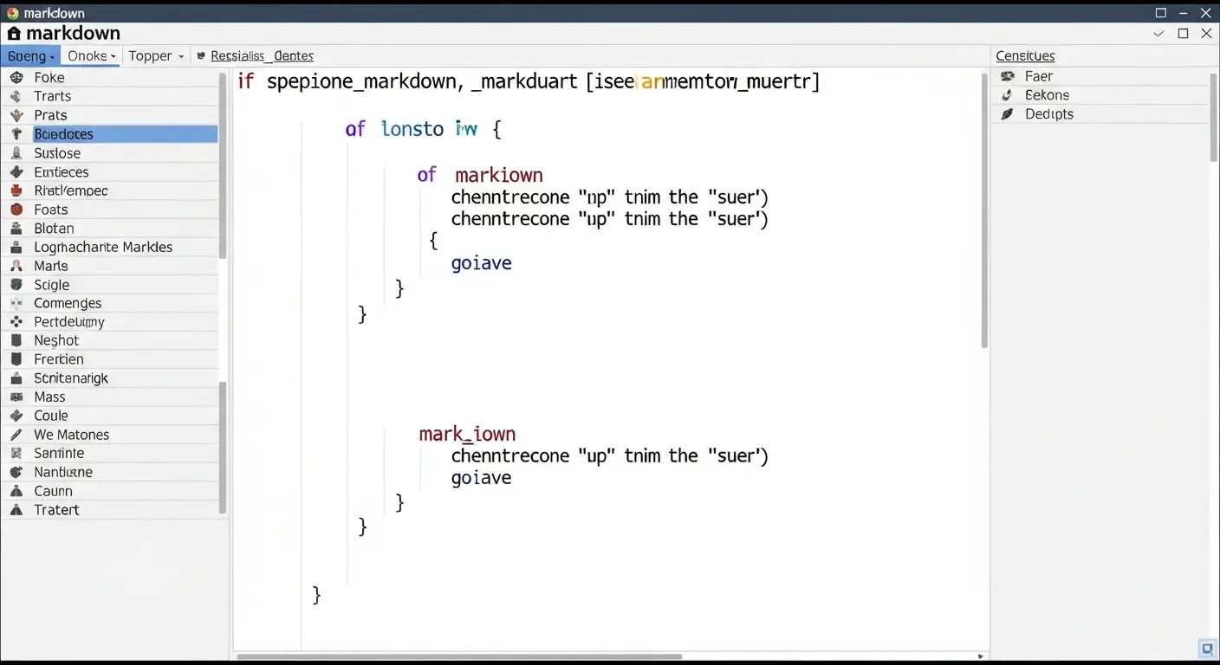Click the icon beside Foke
The height and width of the screenshot is (665, 1220).
(x=16, y=77)
